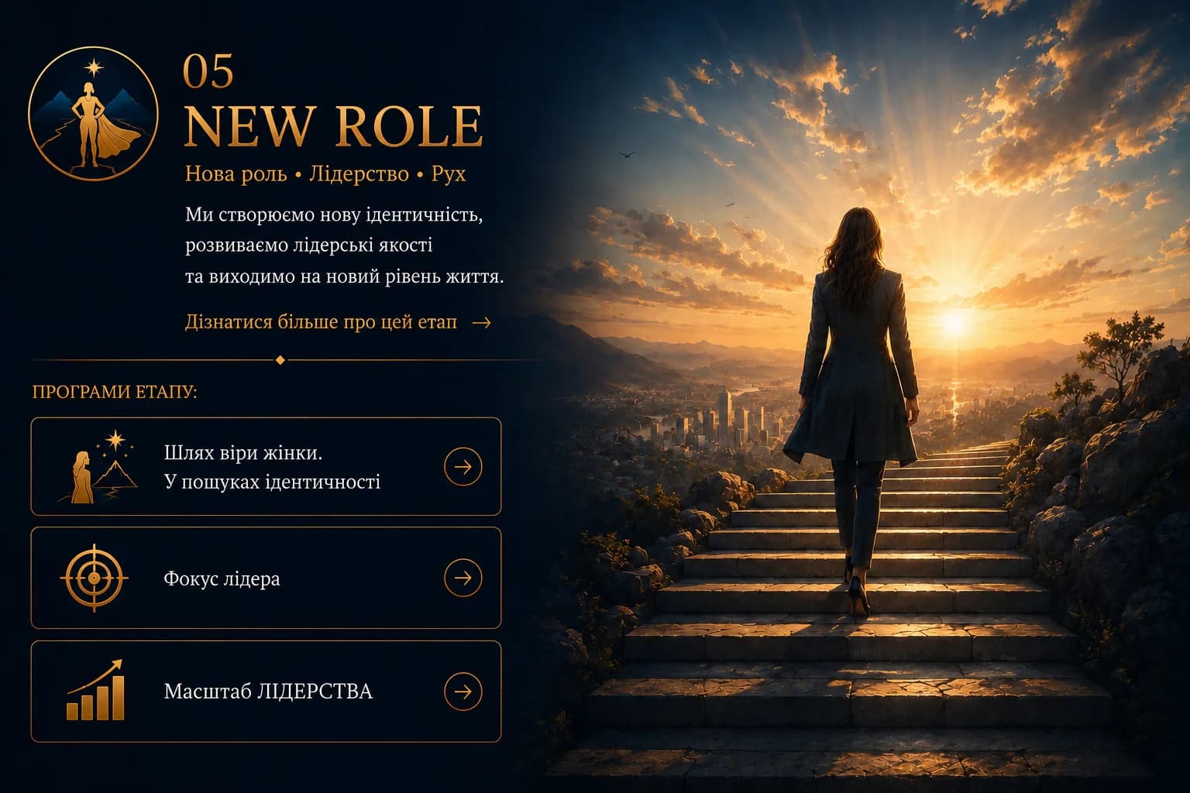Click text 'розвиваємо лідерські якості'

point(309,245)
